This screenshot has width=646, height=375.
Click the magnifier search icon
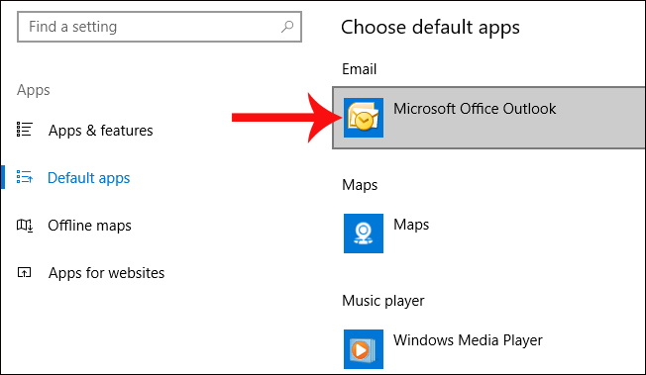(287, 27)
